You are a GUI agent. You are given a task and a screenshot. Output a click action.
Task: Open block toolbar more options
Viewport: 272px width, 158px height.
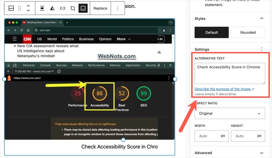click(x=118, y=8)
